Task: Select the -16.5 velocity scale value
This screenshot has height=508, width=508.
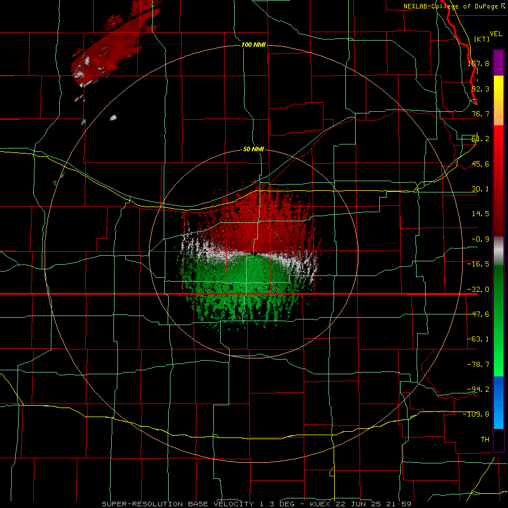Action: (x=478, y=264)
